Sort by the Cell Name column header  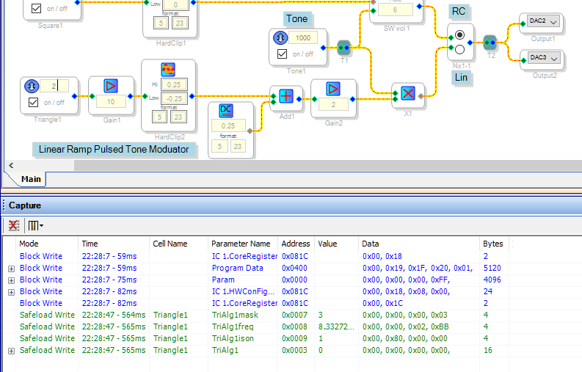click(178, 244)
